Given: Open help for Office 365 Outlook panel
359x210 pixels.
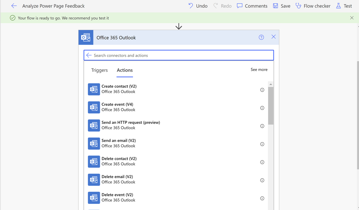Looking at the screenshot, I should (x=261, y=37).
